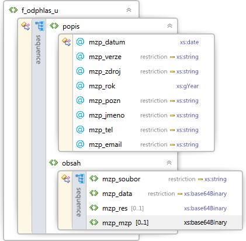Click the attribute icon of mzp_zdroj

[80, 71]
